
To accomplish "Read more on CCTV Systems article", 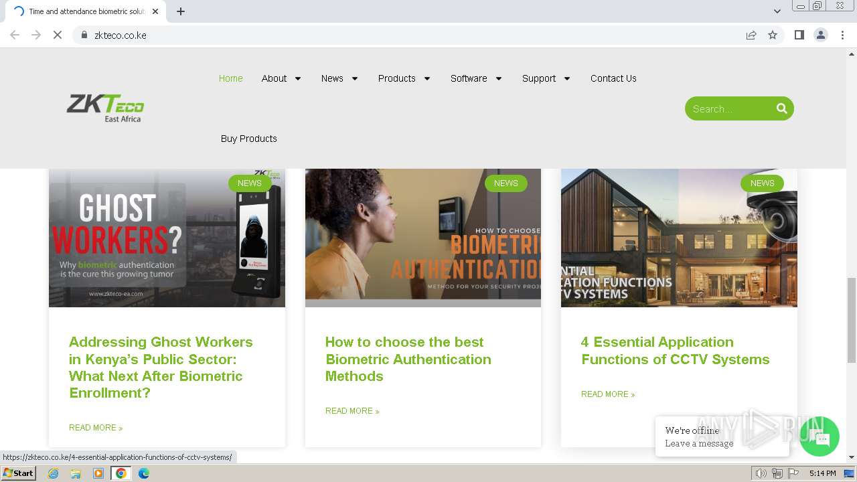I will [608, 394].
